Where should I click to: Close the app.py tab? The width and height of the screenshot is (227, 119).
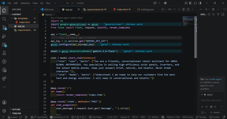[x=79, y=9]
